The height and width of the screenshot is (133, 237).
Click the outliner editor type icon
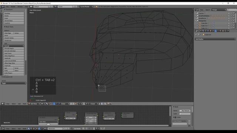tap(197, 10)
